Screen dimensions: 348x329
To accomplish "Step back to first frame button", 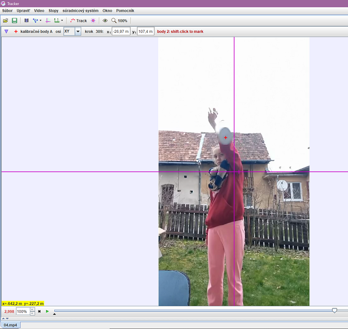I will pos(39,312).
